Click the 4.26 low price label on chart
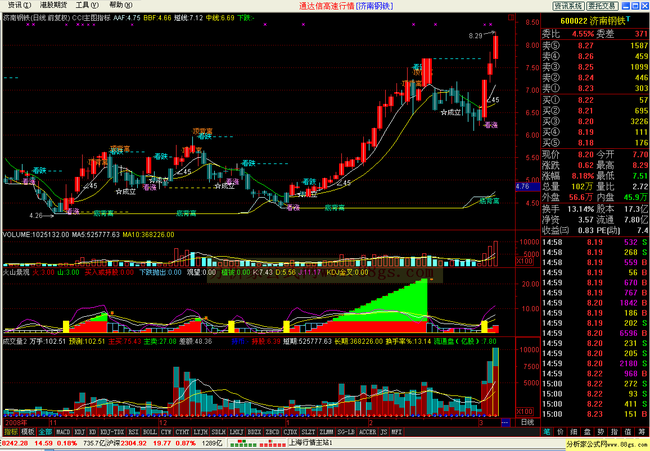The image size is (650, 451). click(x=36, y=215)
